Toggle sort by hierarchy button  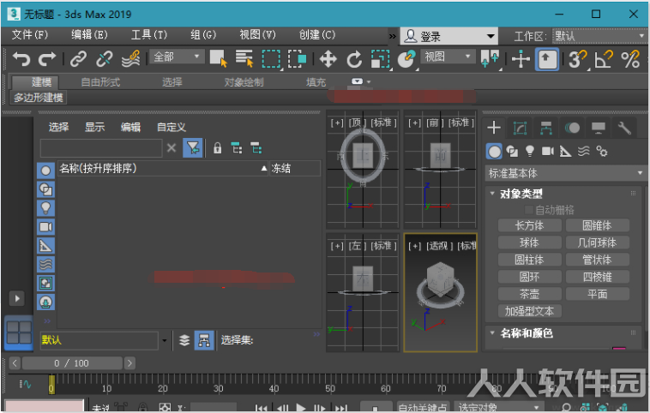[204, 340]
